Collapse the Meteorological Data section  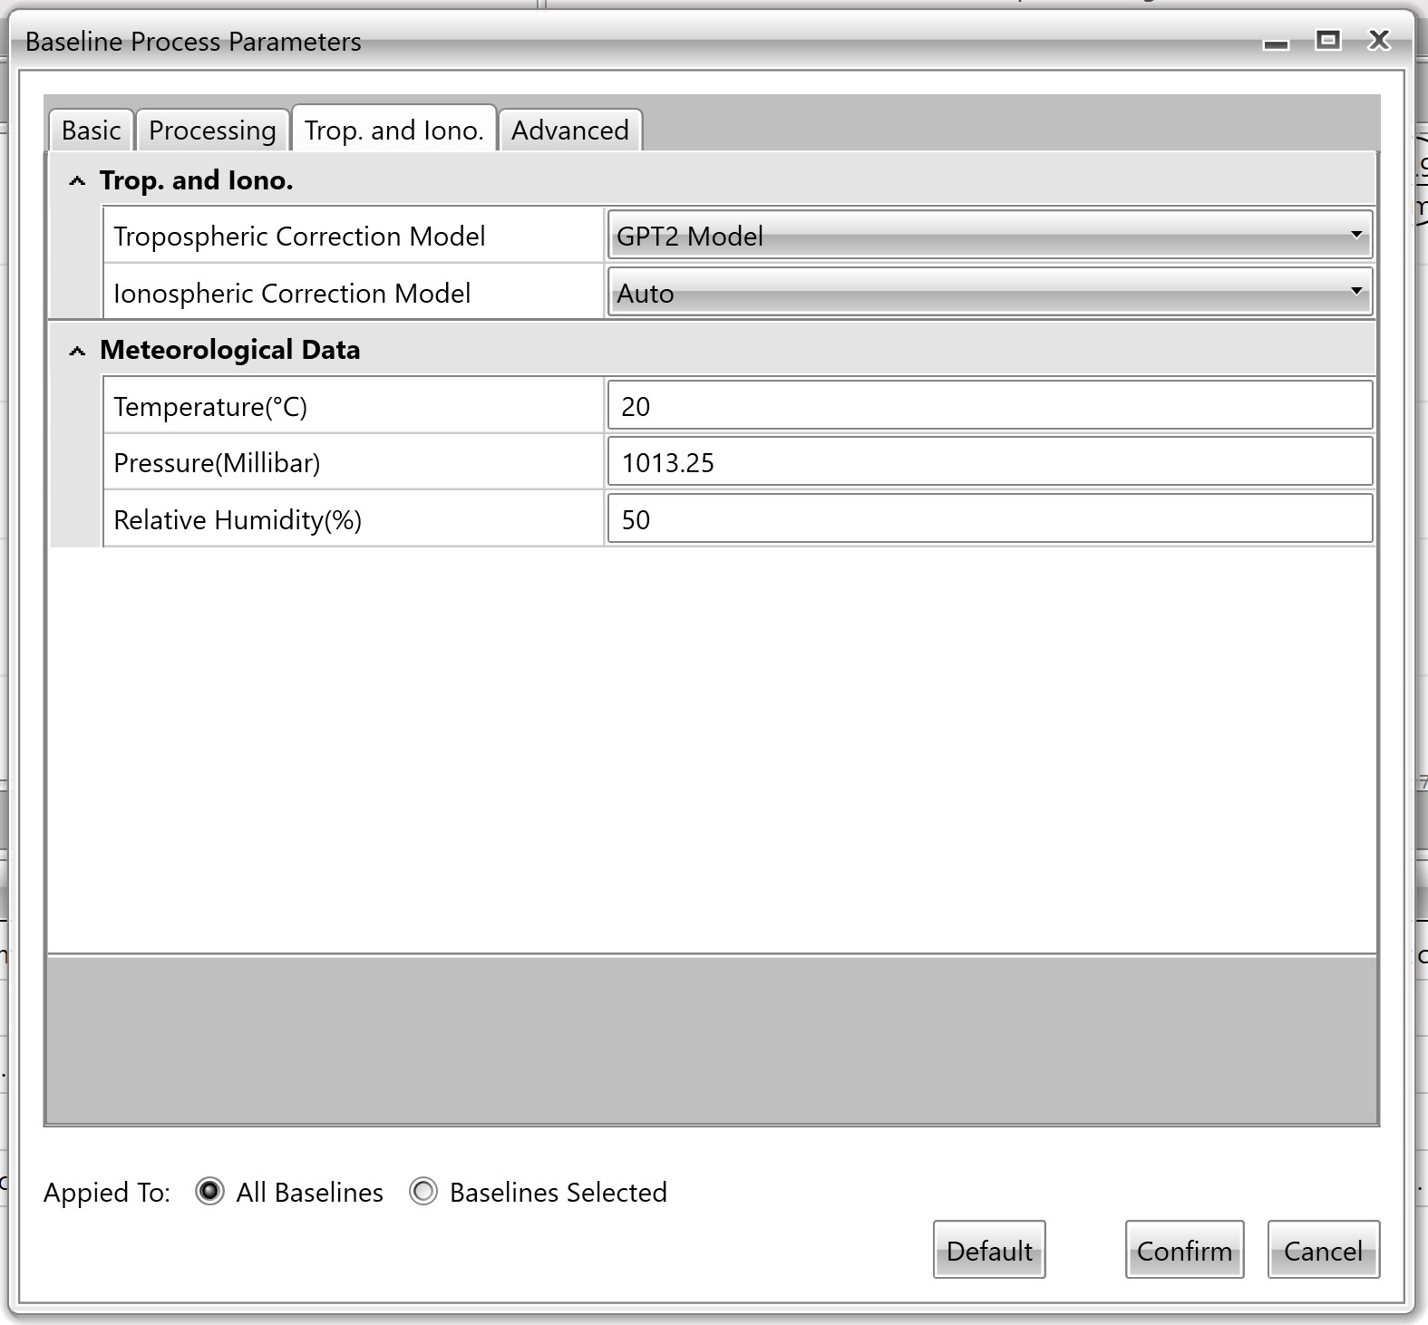coord(78,351)
